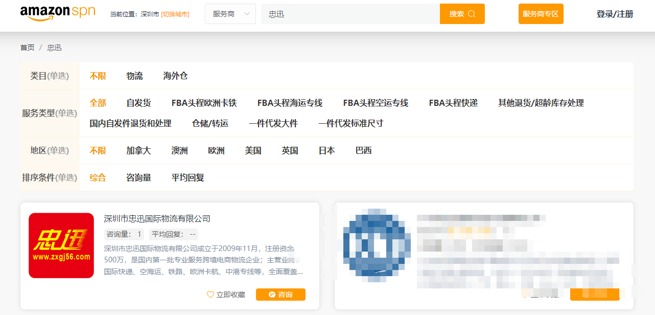
Task: Click the 登录/注册 link
Action: pyautogui.click(x=615, y=14)
